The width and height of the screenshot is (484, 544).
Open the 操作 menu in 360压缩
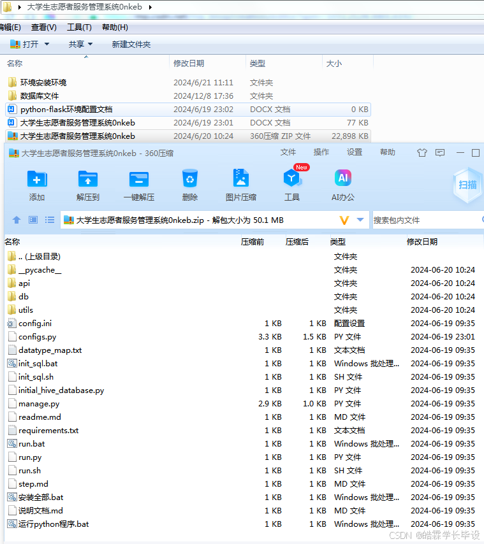click(x=321, y=152)
